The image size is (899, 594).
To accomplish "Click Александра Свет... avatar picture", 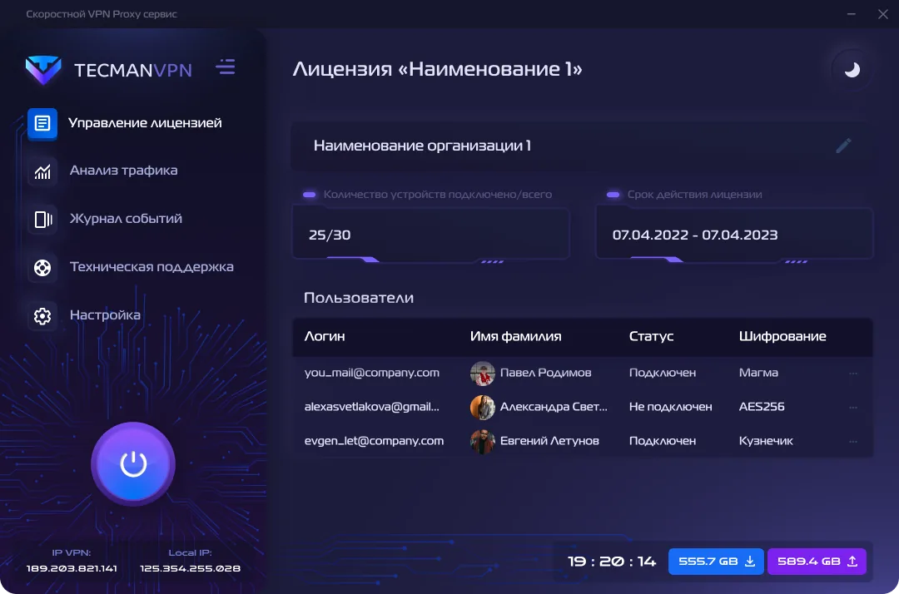I will tap(482, 408).
